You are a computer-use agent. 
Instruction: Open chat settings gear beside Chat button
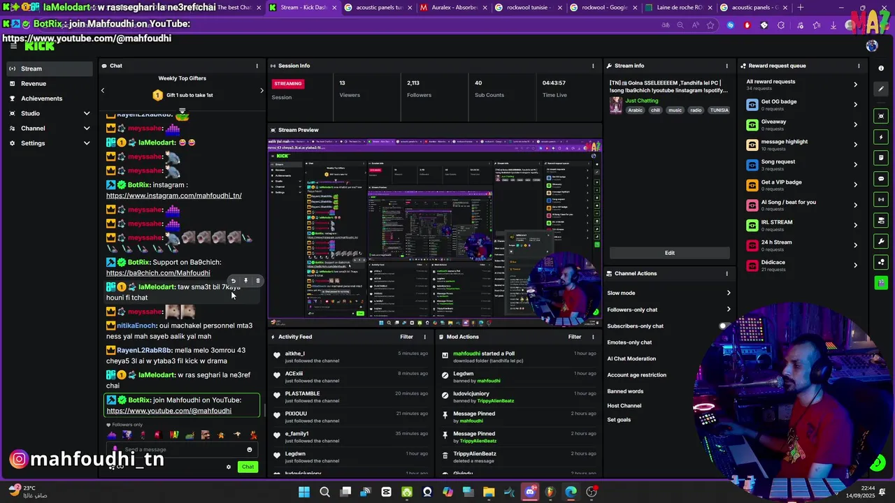pyautogui.click(x=229, y=467)
